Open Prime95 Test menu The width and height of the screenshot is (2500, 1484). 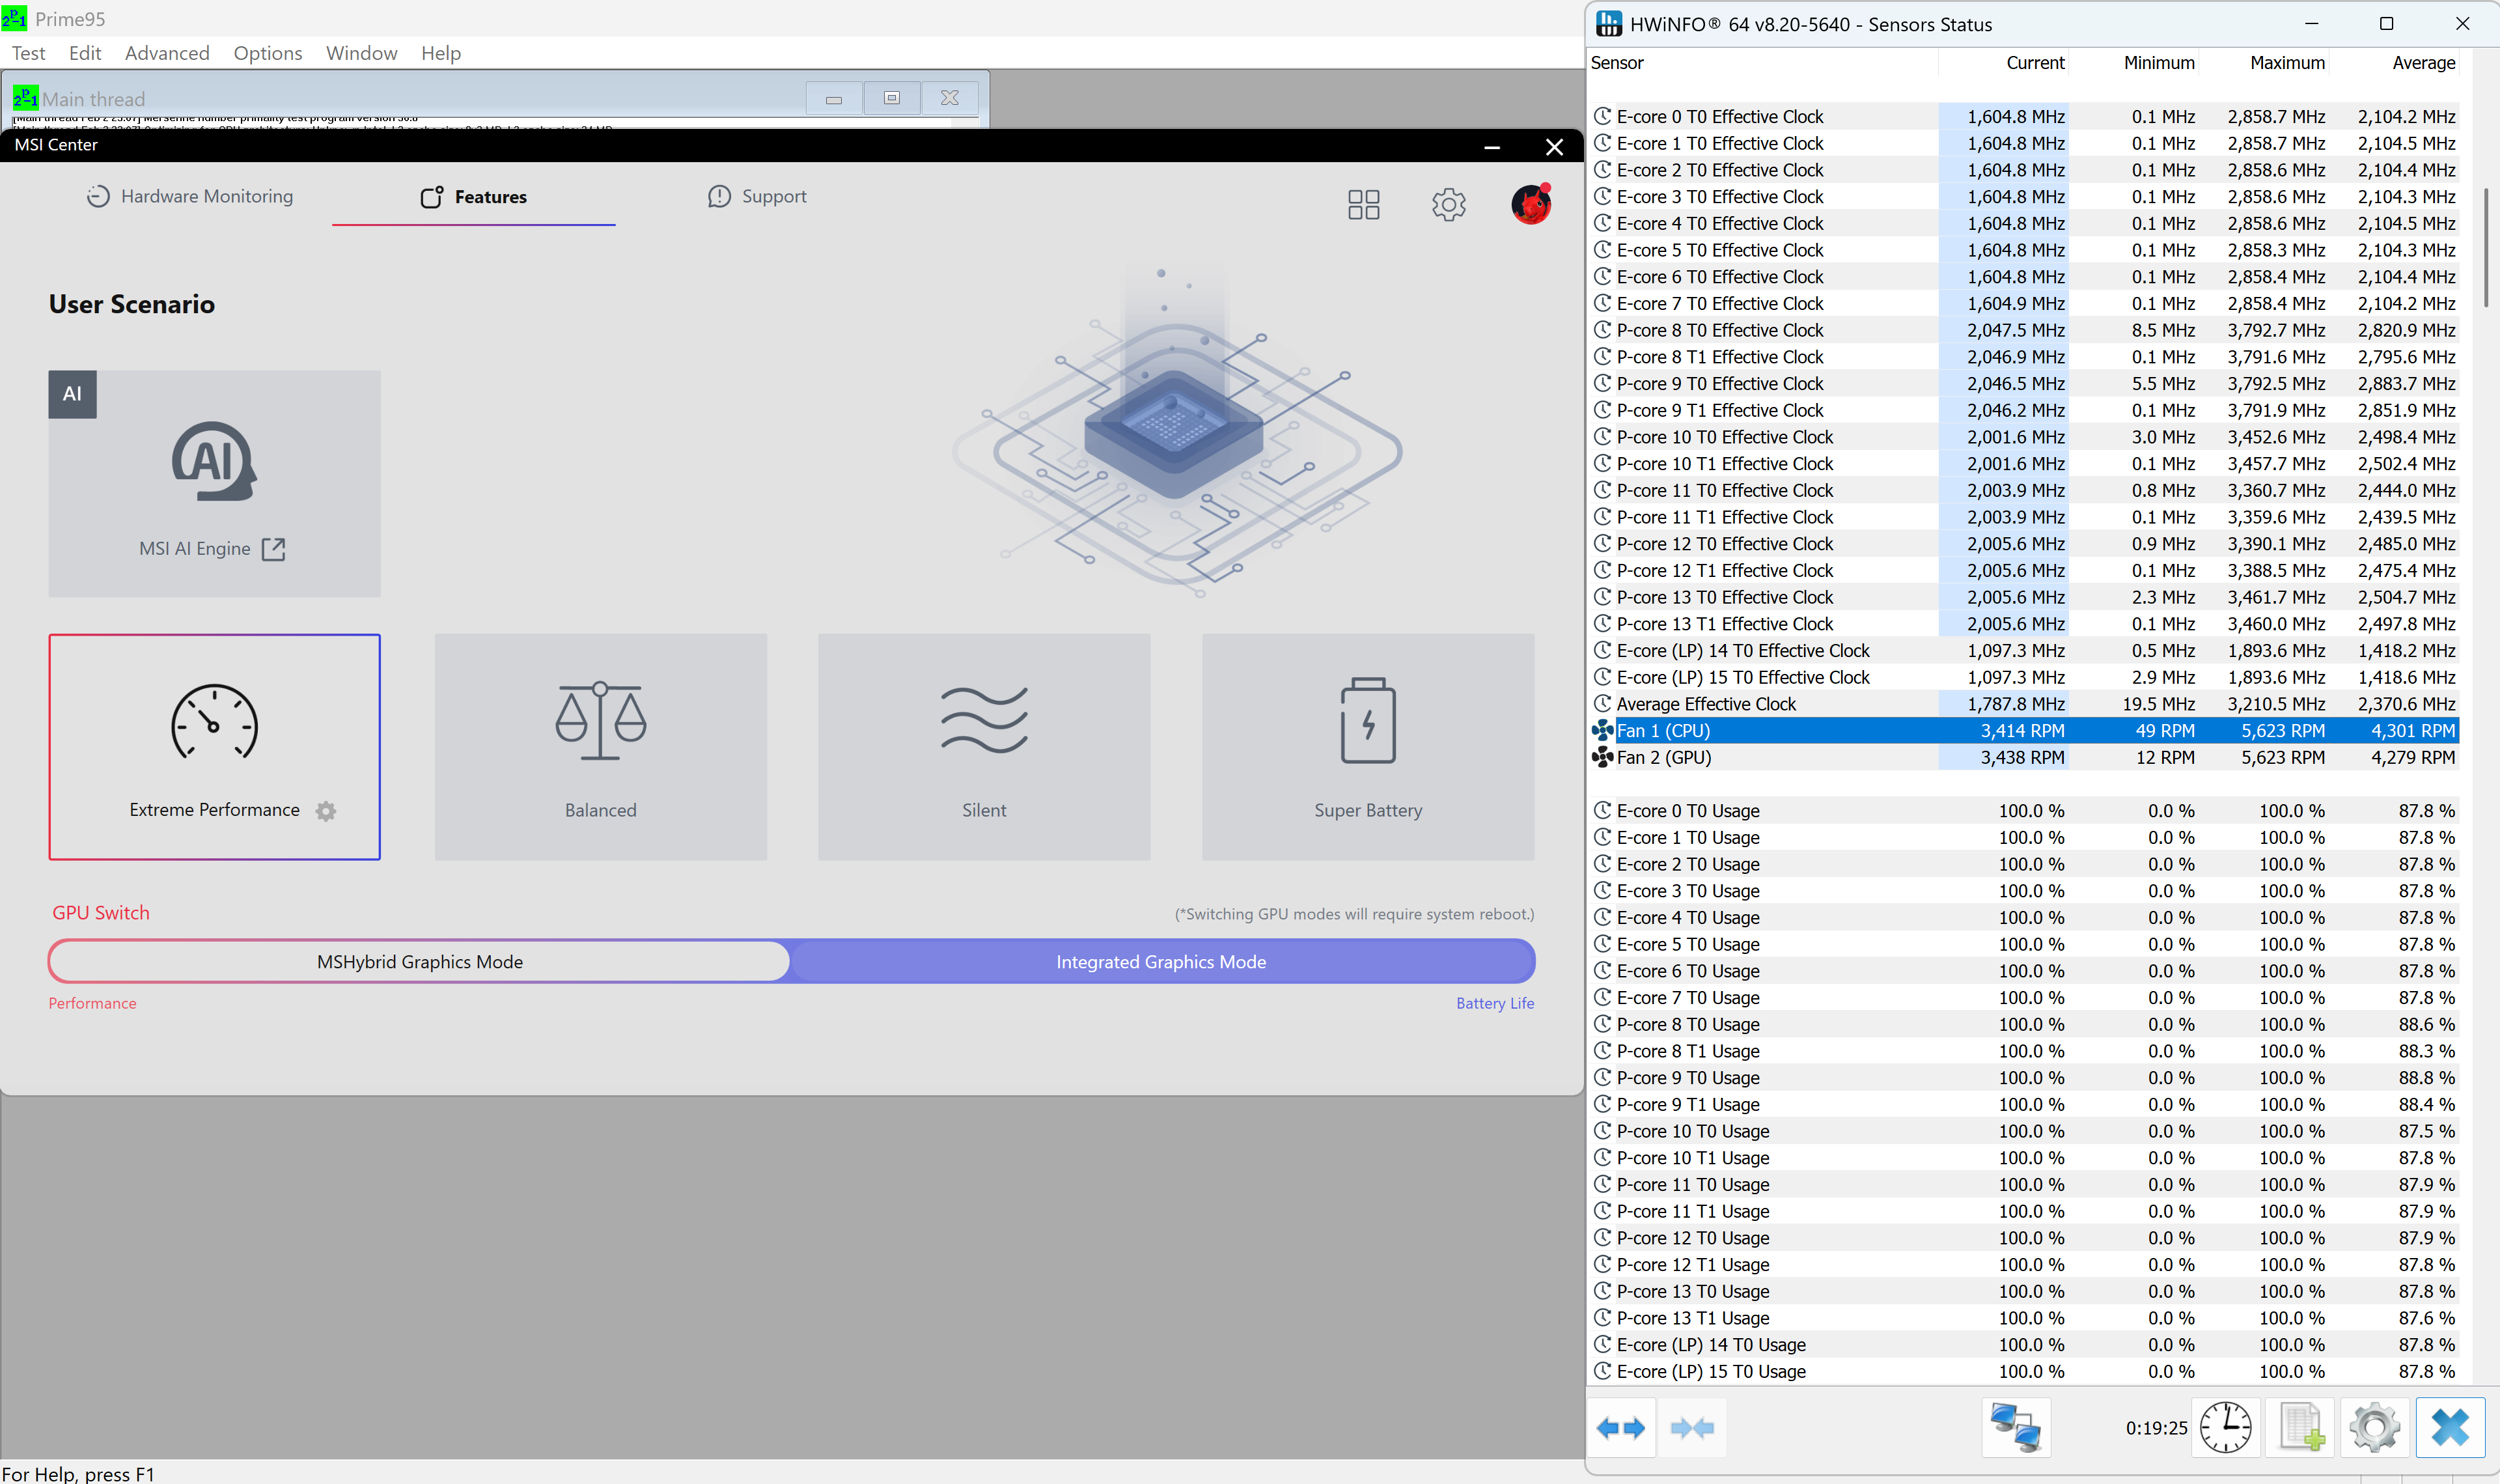click(x=28, y=53)
